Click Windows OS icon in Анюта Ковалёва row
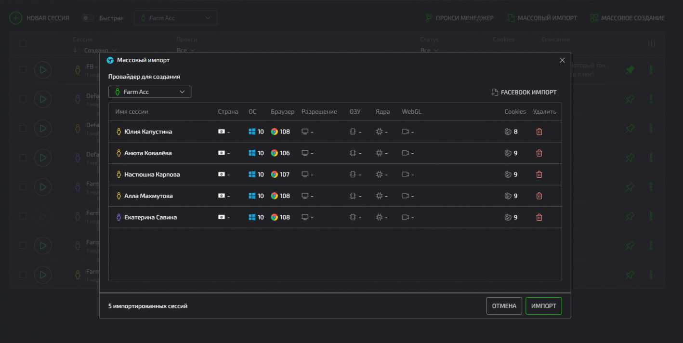Screen dimensions: 683x343 (x=252, y=153)
